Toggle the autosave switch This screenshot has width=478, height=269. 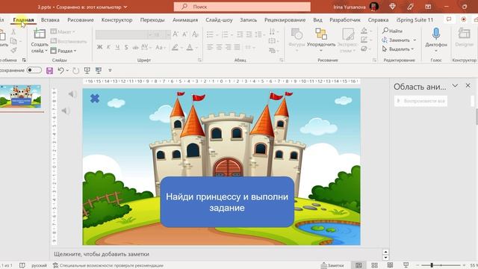[34, 70]
